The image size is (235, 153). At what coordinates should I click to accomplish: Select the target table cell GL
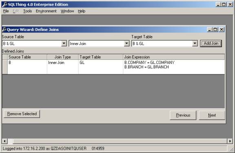101,67
